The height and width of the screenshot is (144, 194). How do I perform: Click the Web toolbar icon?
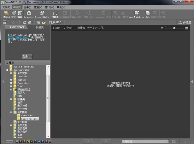[x=147, y=14]
